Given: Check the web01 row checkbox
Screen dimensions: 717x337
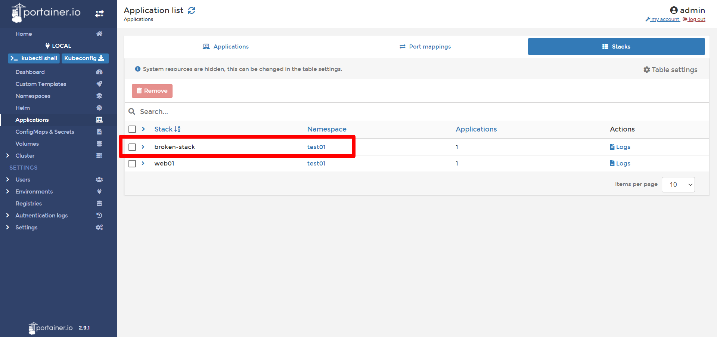Looking at the screenshot, I should click(132, 164).
